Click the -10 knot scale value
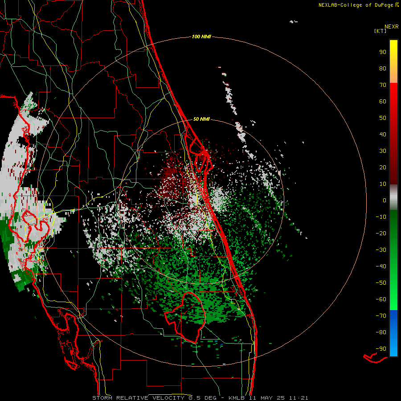 (381, 217)
